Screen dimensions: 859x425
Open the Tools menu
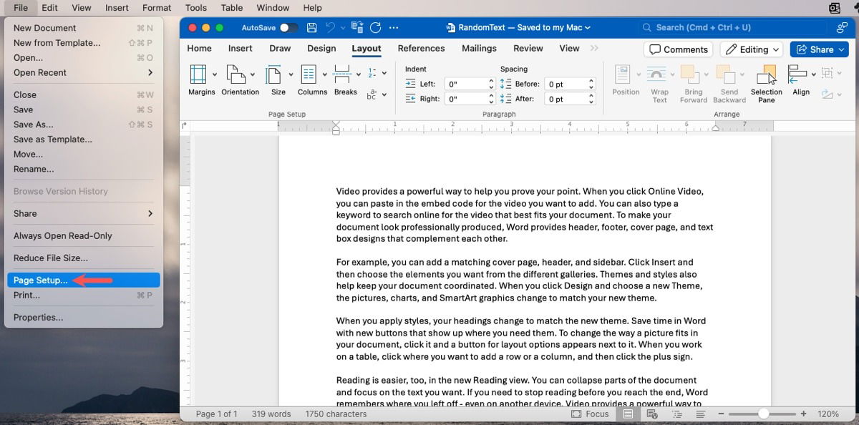click(195, 8)
